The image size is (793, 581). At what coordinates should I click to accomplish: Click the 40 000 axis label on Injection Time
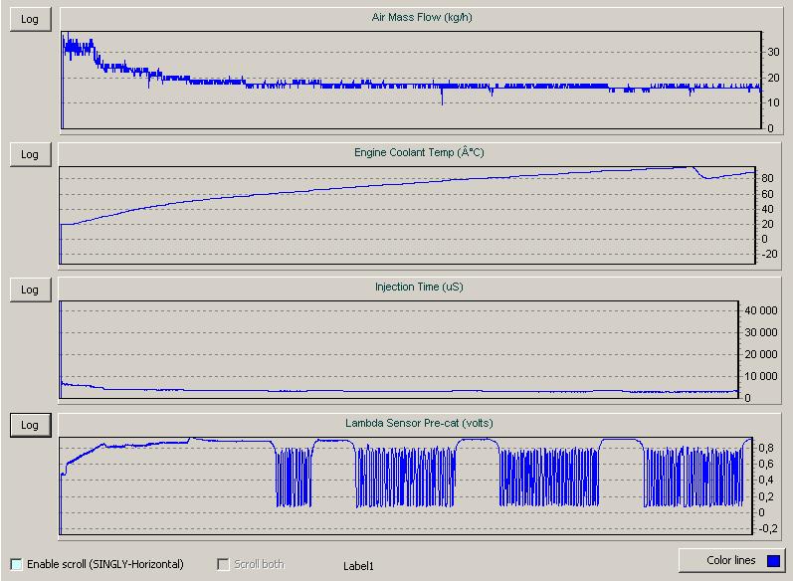tap(760, 310)
